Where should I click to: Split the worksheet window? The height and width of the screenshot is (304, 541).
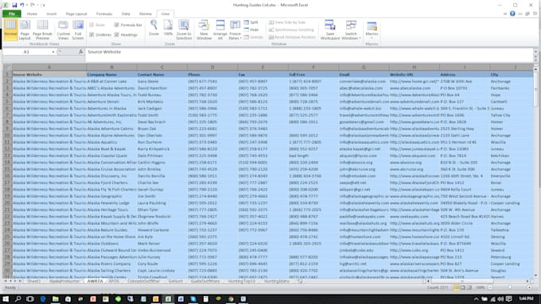(x=251, y=22)
